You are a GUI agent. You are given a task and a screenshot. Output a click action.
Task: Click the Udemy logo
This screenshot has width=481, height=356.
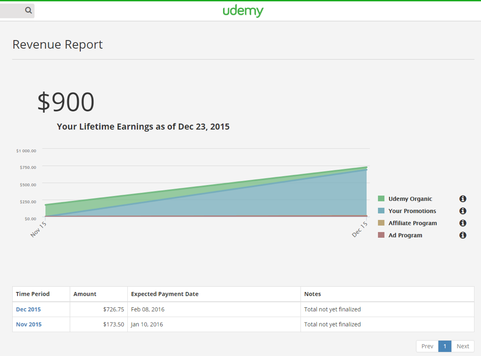pyautogui.click(x=243, y=11)
